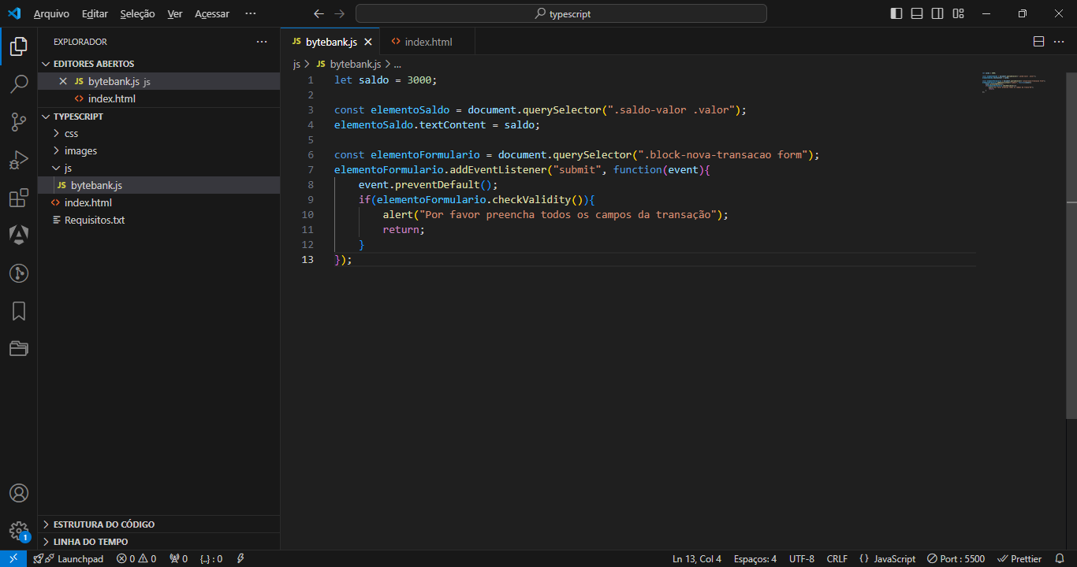Change indentation Espaços: 4
The image size is (1077, 567).
(x=755, y=558)
